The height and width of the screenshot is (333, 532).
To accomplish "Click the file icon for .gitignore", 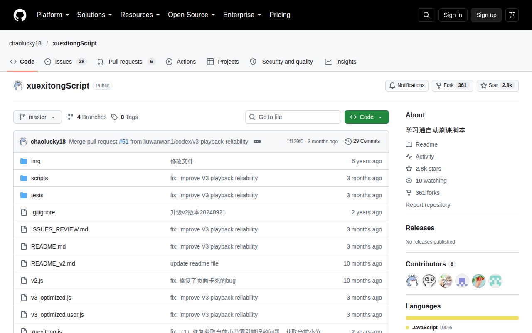I will coord(24,212).
